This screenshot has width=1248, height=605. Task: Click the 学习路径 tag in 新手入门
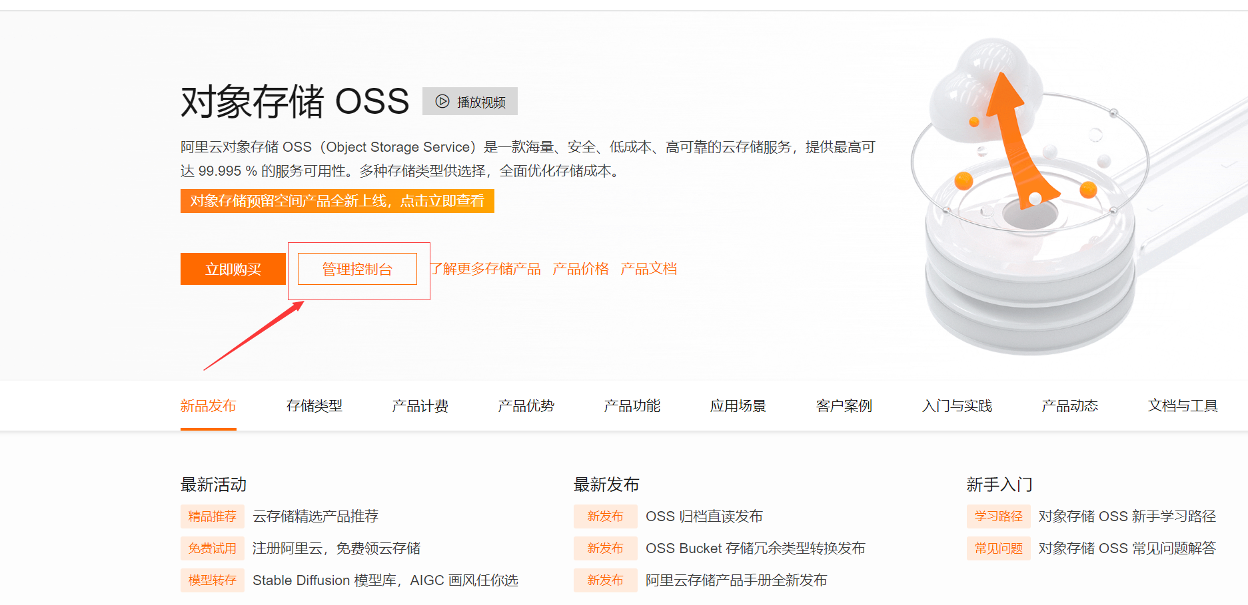point(998,516)
